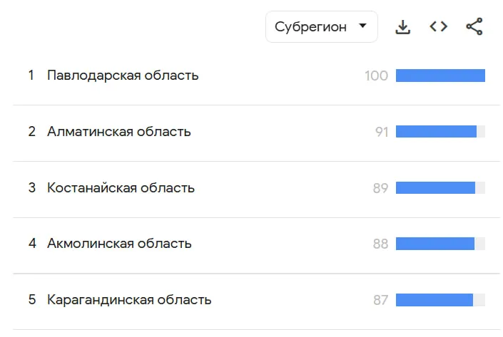Open the embed code icon
This screenshot has width=503, height=337.
pyautogui.click(x=438, y=27)
